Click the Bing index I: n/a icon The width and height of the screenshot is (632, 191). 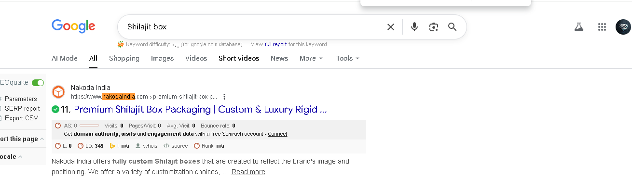(x=112, y=146)
